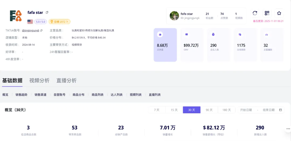
Task: Click the 视频带货 sales method text
Action: coord(77,45)
